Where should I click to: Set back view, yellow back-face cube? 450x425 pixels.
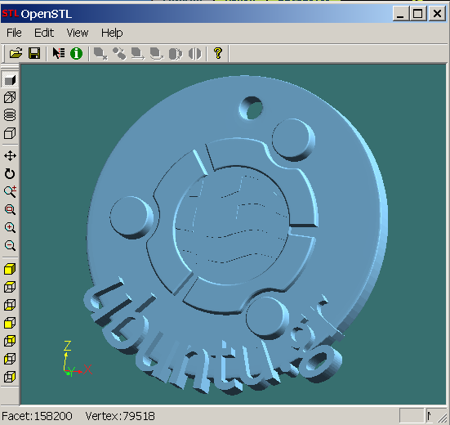10,341
